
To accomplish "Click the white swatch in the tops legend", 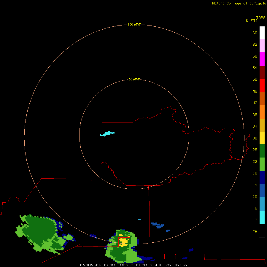I will tap(262, 33).
